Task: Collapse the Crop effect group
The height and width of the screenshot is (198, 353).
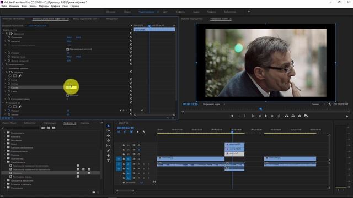Action: 3,72
